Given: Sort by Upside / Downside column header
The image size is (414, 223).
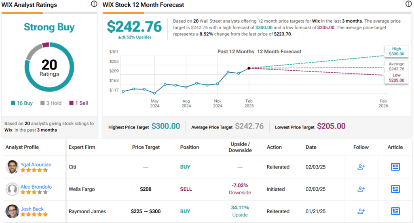Looking at the screenshot, I should [x=240, y=147].
